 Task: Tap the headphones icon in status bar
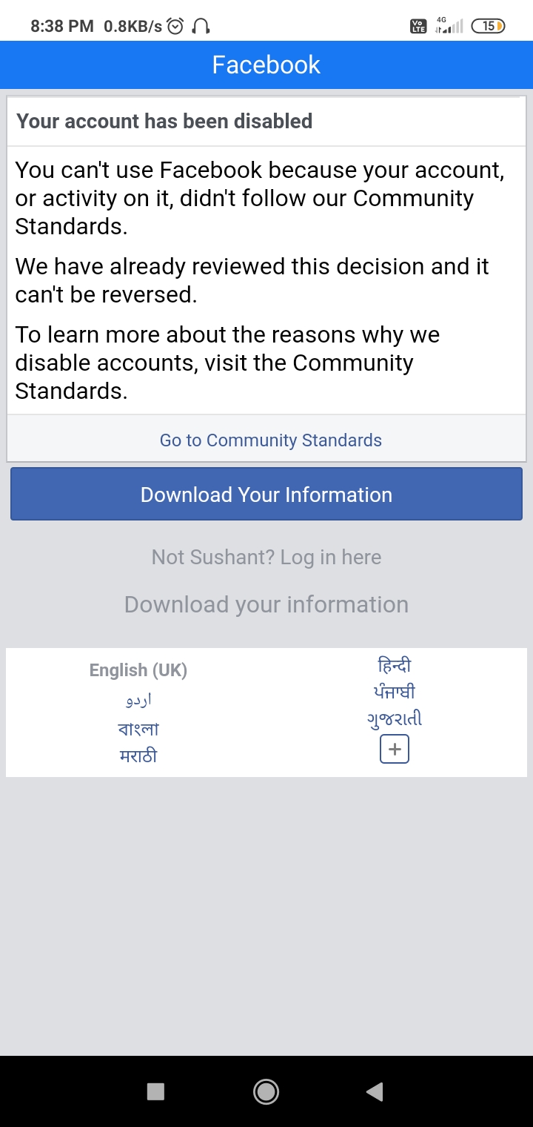click(x=198, y=25)
